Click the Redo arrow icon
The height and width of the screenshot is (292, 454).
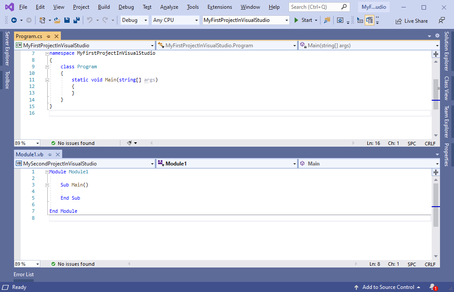pos(105,20)
